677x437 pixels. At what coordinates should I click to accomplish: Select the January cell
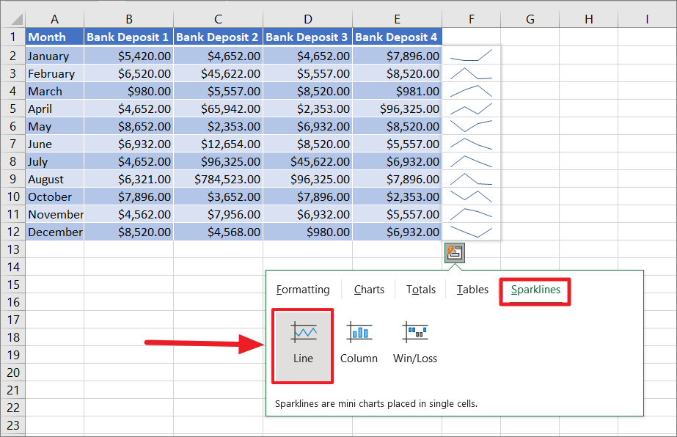[54, 56]
